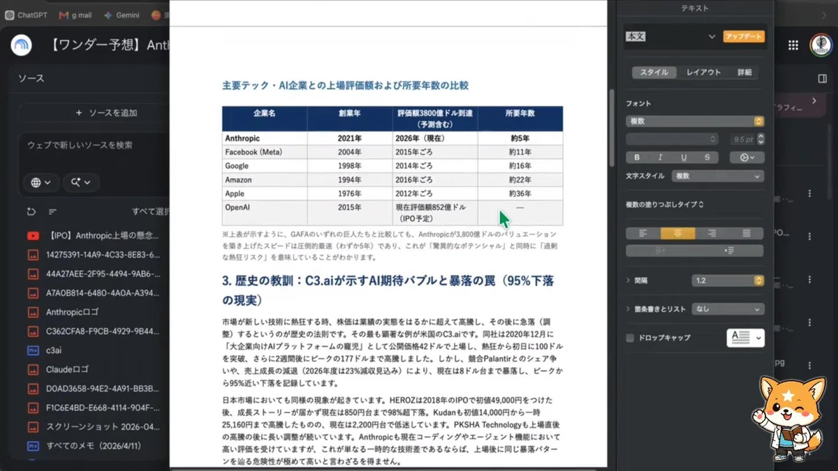Select the スクリーンショット 2026-04 source
The height and width of the screenshot is (471, 838).
[x=94, y=426]
